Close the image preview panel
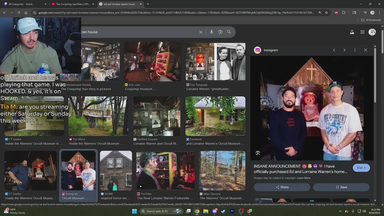384x216 pixels. (x=365, y=50)
